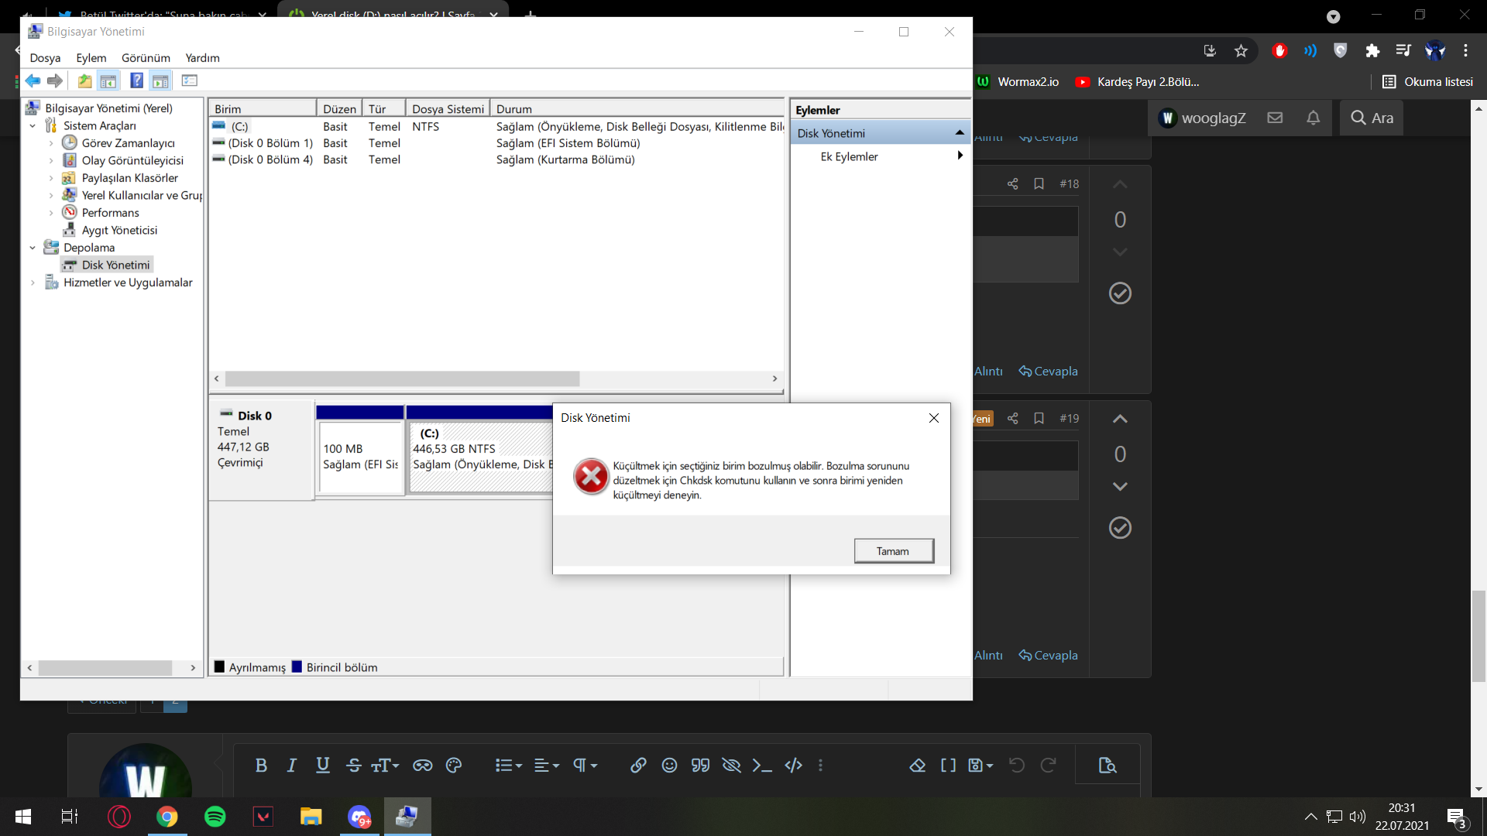Expand the Hizmetler ve Uygulamalar node

click(x=33, y=283)
